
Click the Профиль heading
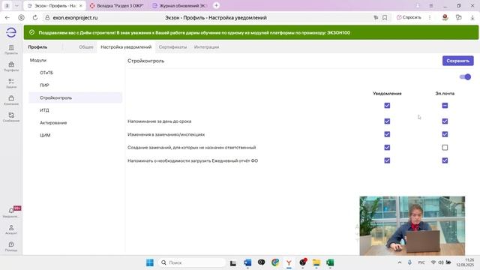coord(37,47)
